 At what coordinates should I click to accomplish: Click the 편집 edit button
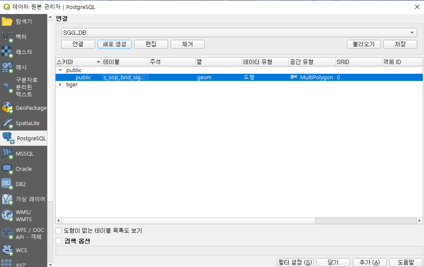click(151, 44)
